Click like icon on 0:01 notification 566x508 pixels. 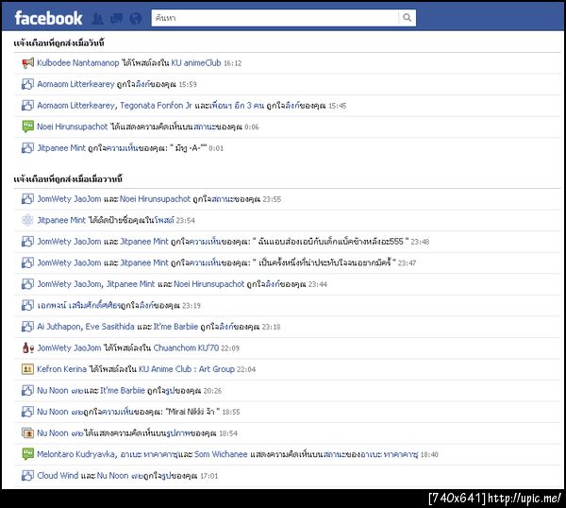point(27,148)
